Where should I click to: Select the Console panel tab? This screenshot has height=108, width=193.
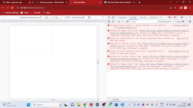tap(133, 17)
